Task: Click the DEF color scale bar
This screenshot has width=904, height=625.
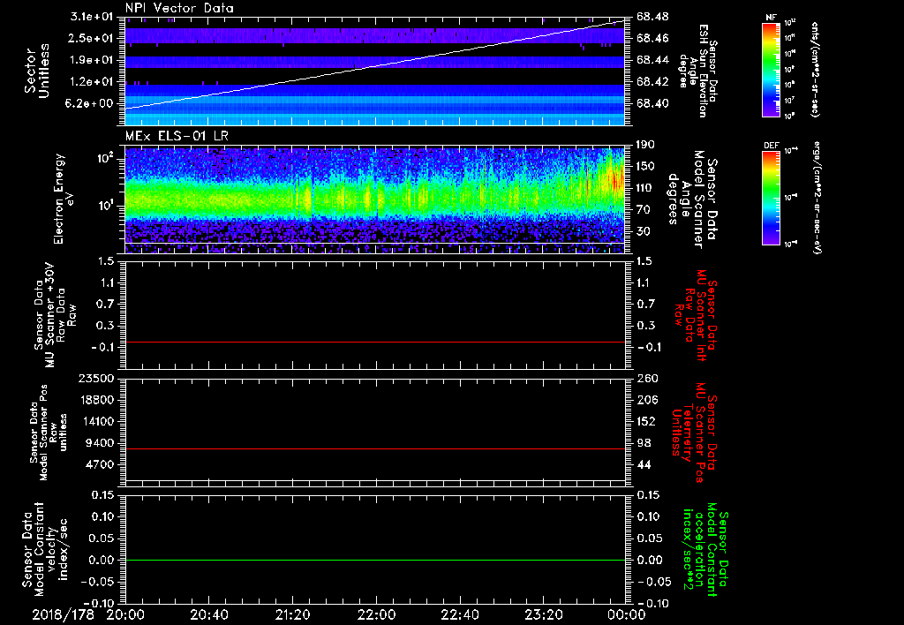Action: click(769, 196)
